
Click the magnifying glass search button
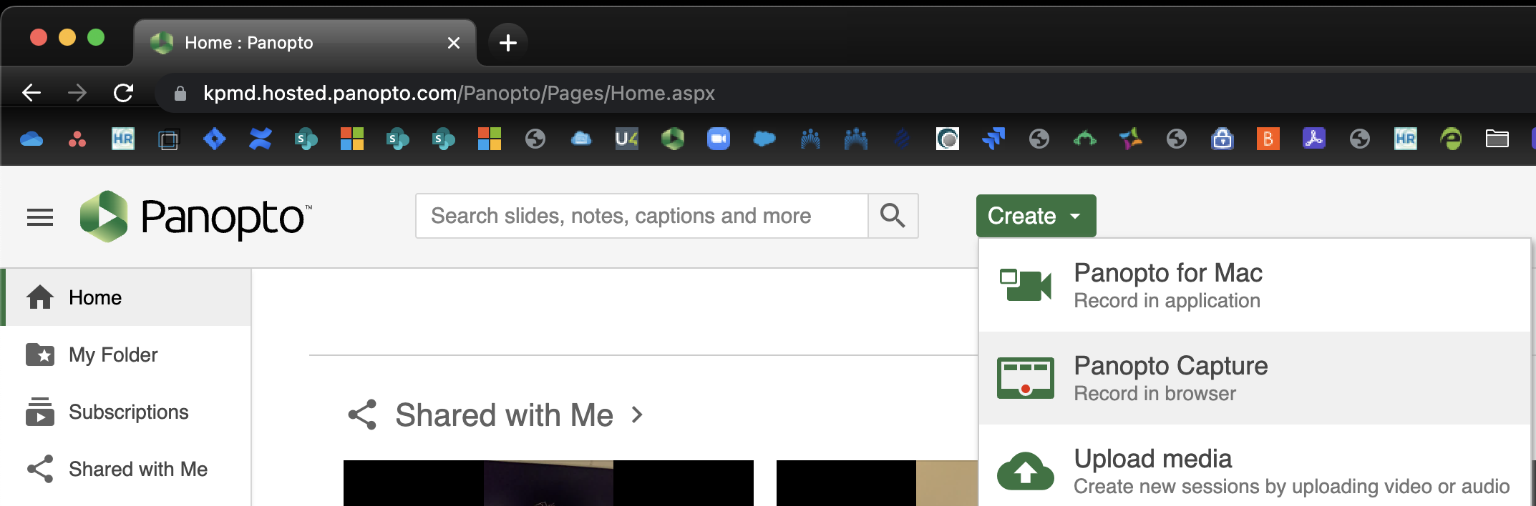point(893,216)
